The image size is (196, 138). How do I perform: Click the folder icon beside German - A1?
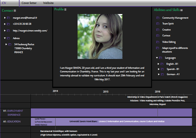point(162,74)
